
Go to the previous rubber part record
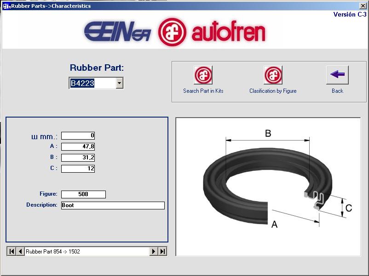tap(20, 251)
